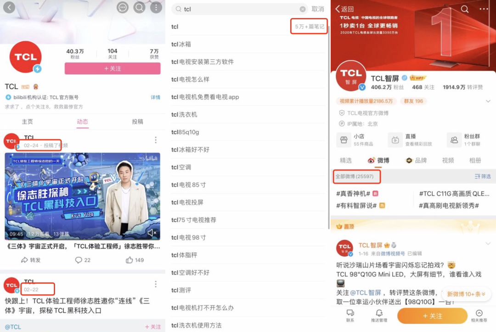The image size is (496, 332).
Task: Expand the profile info chevron beside 群友 196
Action: coord(488,101)
